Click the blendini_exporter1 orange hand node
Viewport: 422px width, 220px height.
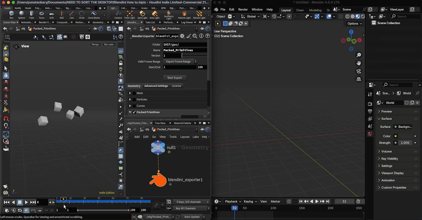[x=158, y=180]
